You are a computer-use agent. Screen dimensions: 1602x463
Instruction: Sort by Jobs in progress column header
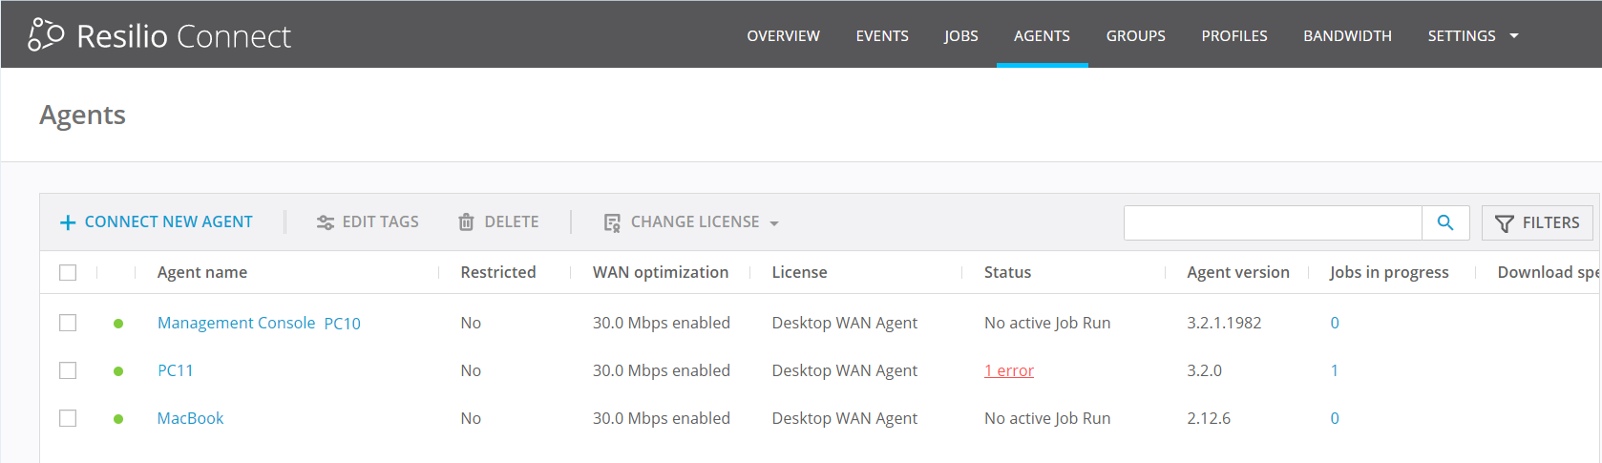point(1389,272)
